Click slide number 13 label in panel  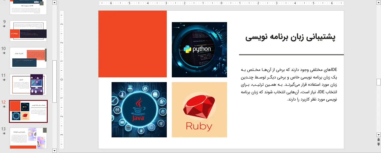pos(3,129)
